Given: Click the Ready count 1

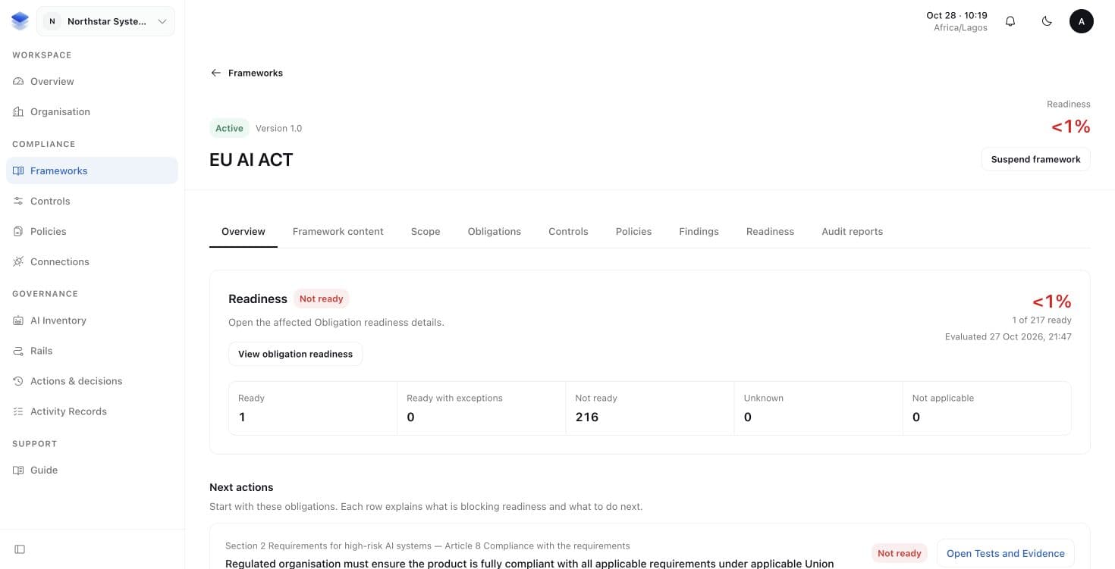Looking at the screenshot, I should point(242,417).
